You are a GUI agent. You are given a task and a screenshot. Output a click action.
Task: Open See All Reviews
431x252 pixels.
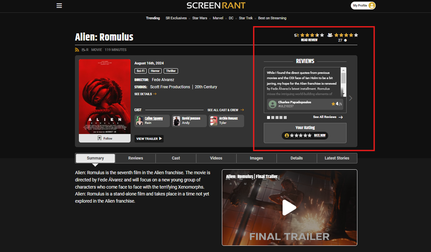pos(328,117)
